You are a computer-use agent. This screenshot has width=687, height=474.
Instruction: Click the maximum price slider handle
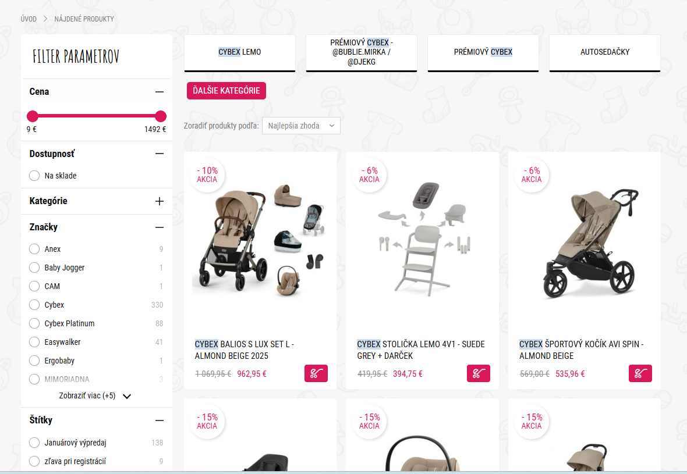point(161,116)
